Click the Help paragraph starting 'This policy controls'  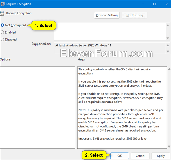pyautogui.click(x=114, y=71)
